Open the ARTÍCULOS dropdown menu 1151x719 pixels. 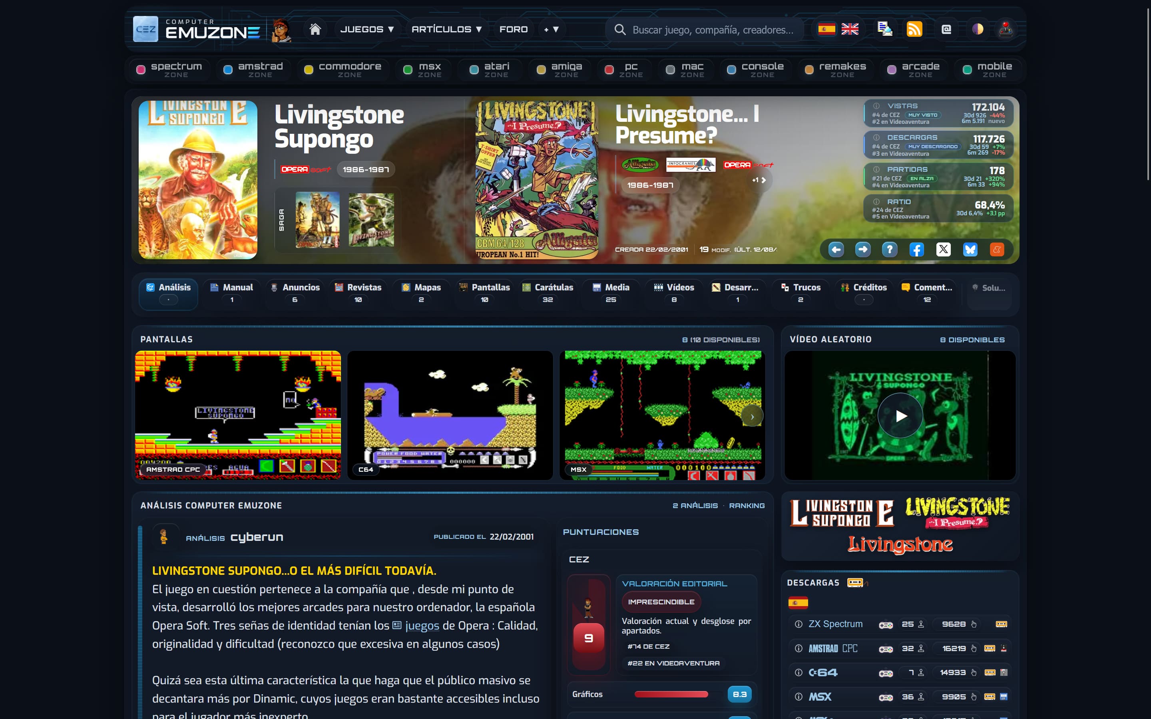[x=447, y=30]
